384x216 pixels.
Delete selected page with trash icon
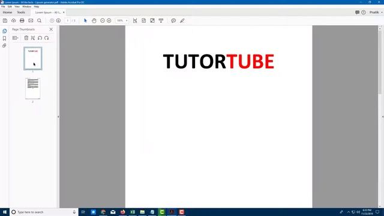coord(26,38)
